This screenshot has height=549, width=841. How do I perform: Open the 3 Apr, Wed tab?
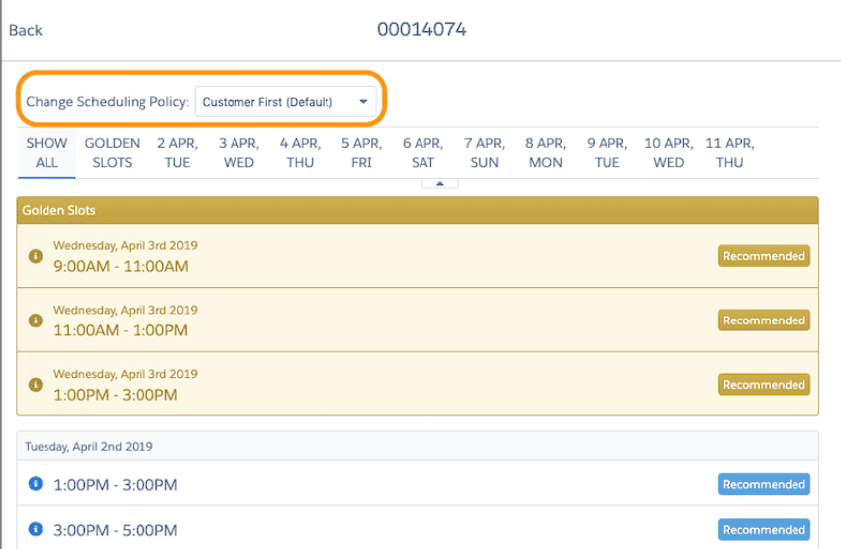tap(238, 153)
